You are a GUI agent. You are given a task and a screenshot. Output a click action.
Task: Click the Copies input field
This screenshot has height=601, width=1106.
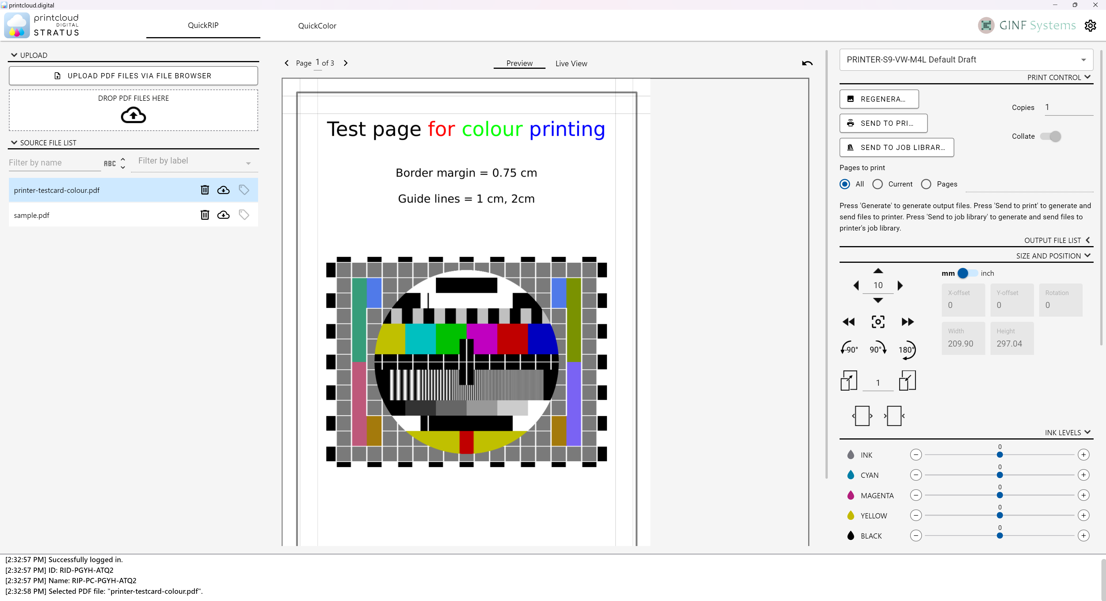1069,107
